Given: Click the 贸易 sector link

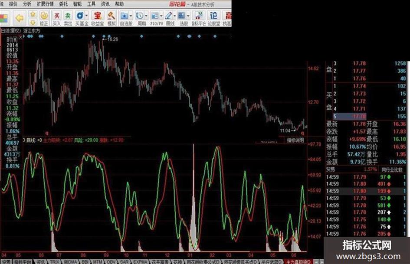Looking at the screenshot, I should point(331,169).
